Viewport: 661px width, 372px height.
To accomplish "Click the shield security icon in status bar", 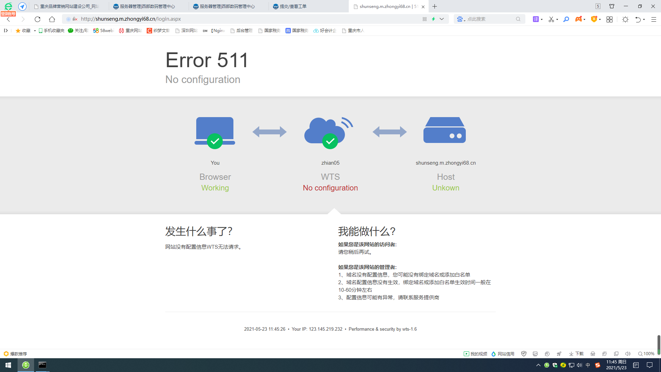I will (524, 354).
